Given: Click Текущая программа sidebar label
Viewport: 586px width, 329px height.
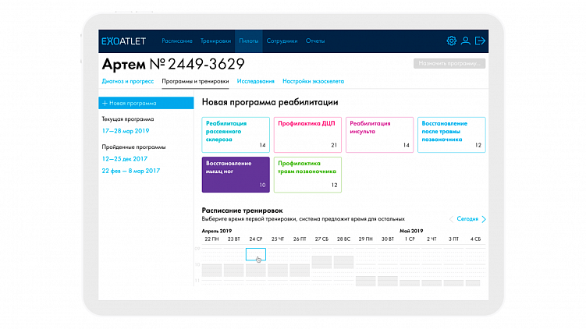Looking at the screenshot, I should (128, 119).
